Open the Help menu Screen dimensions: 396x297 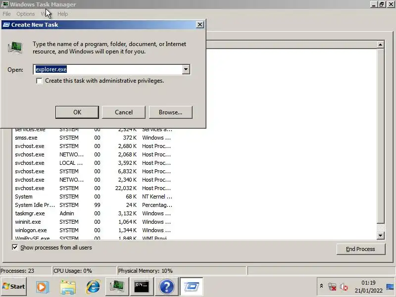click(x=63, y=14)
